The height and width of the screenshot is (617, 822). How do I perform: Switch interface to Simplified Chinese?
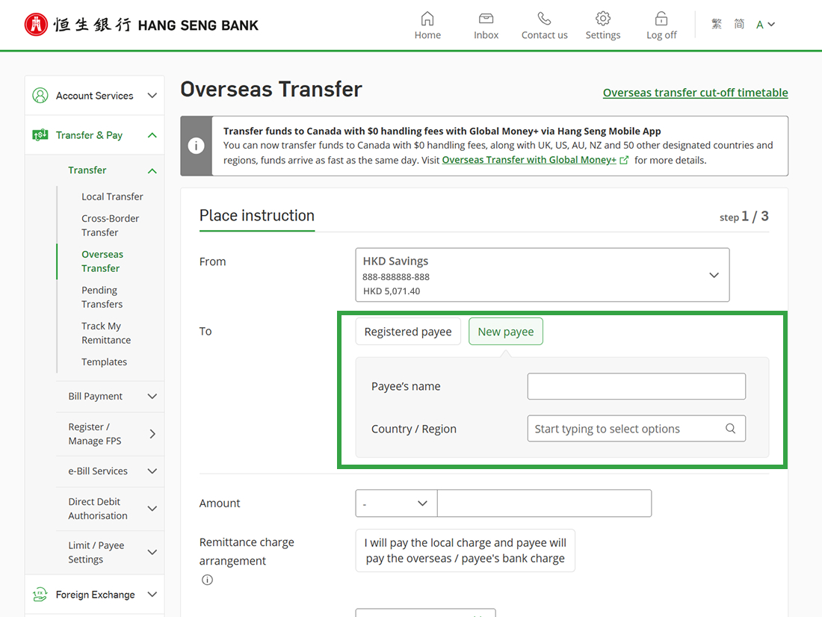click(x=739, y=23)
